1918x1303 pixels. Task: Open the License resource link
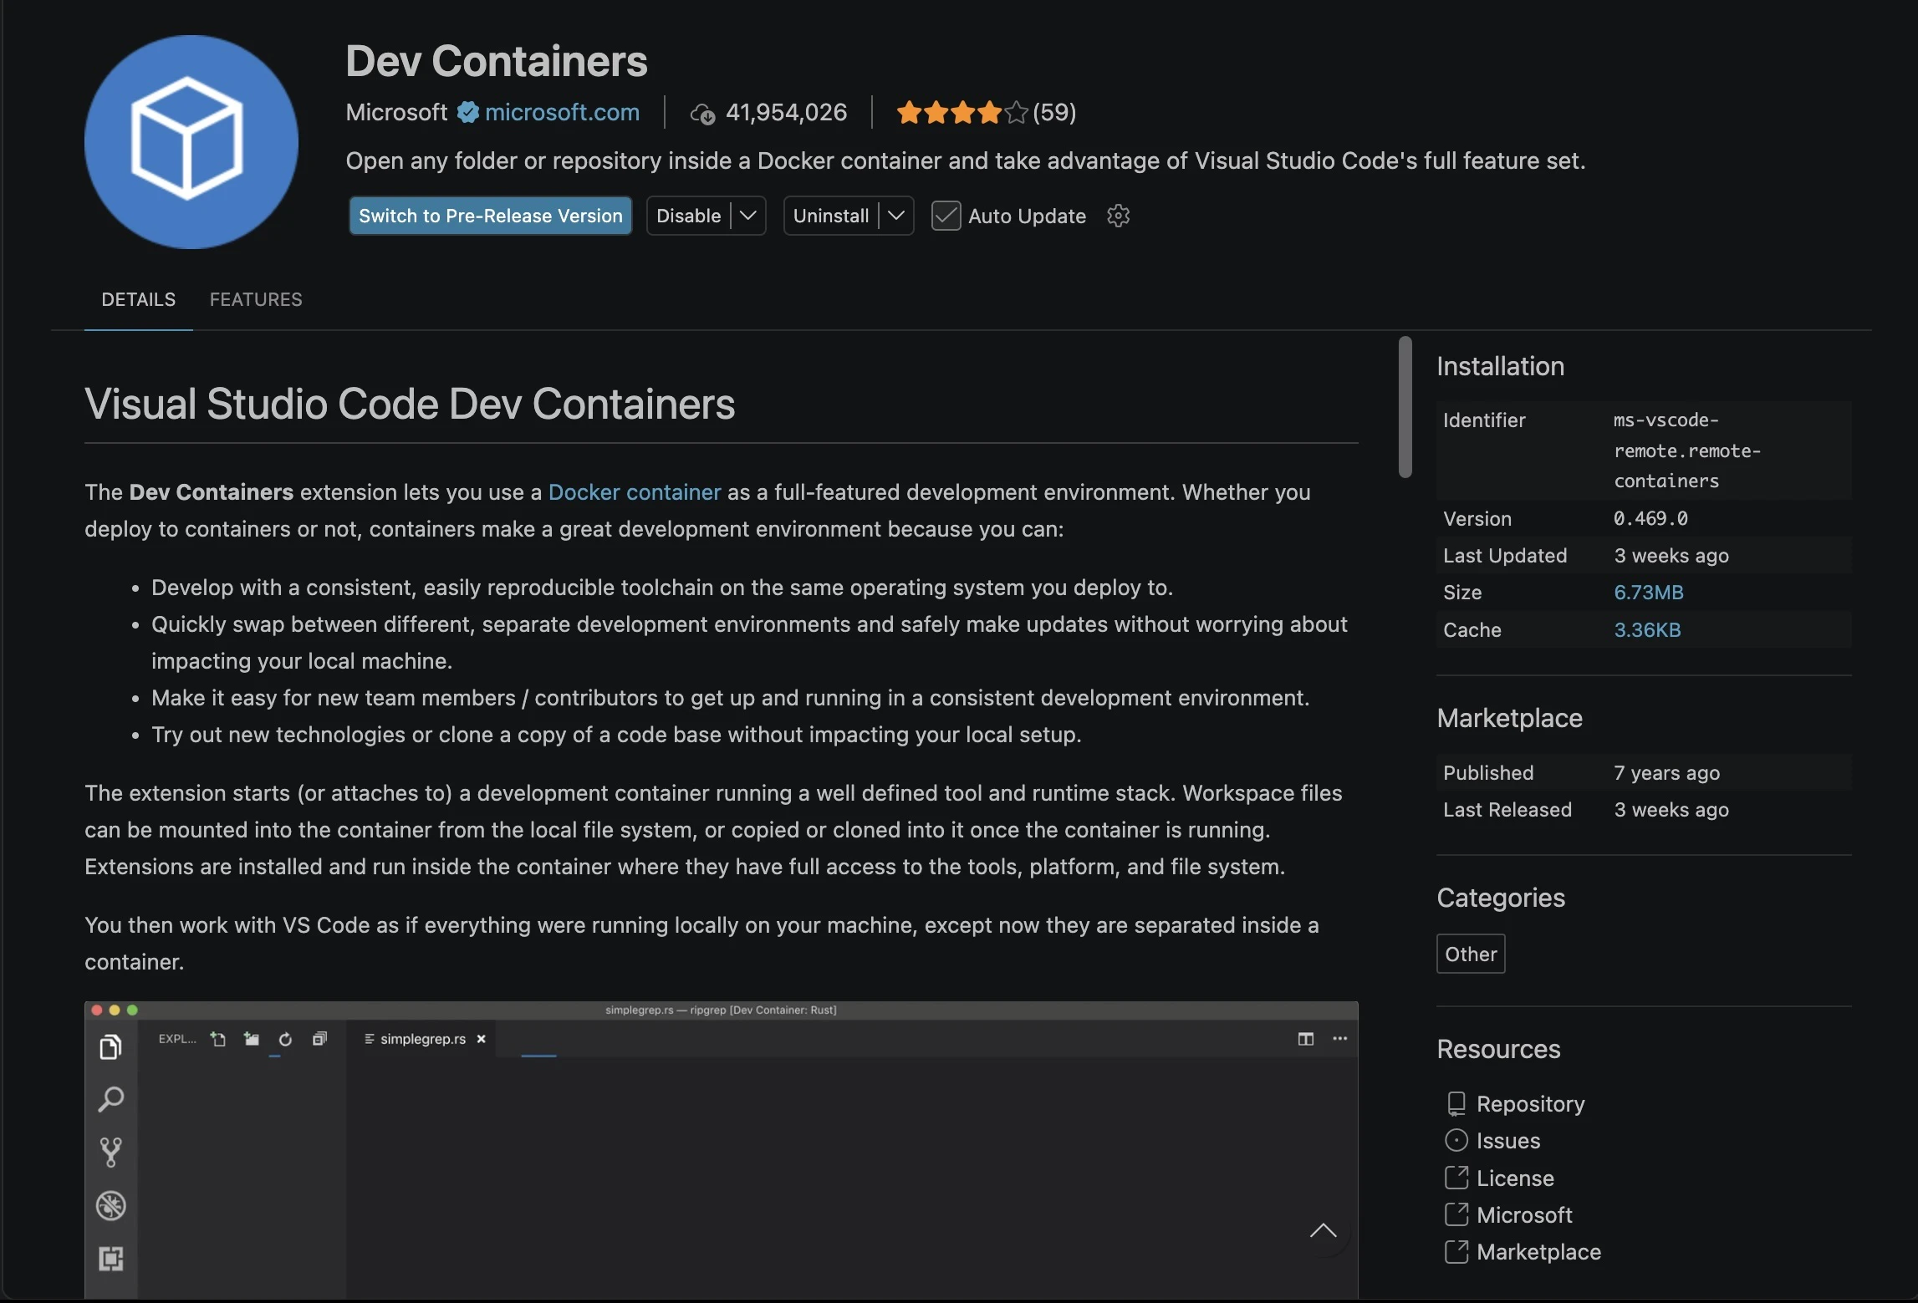pos(1515,1178)
